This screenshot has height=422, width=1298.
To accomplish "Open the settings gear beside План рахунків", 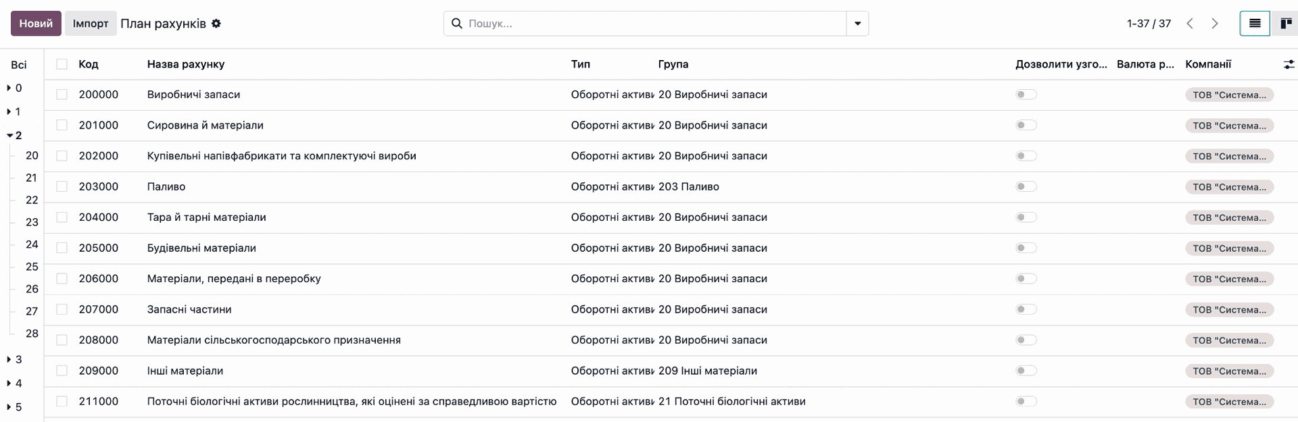I will pos(216,23).
